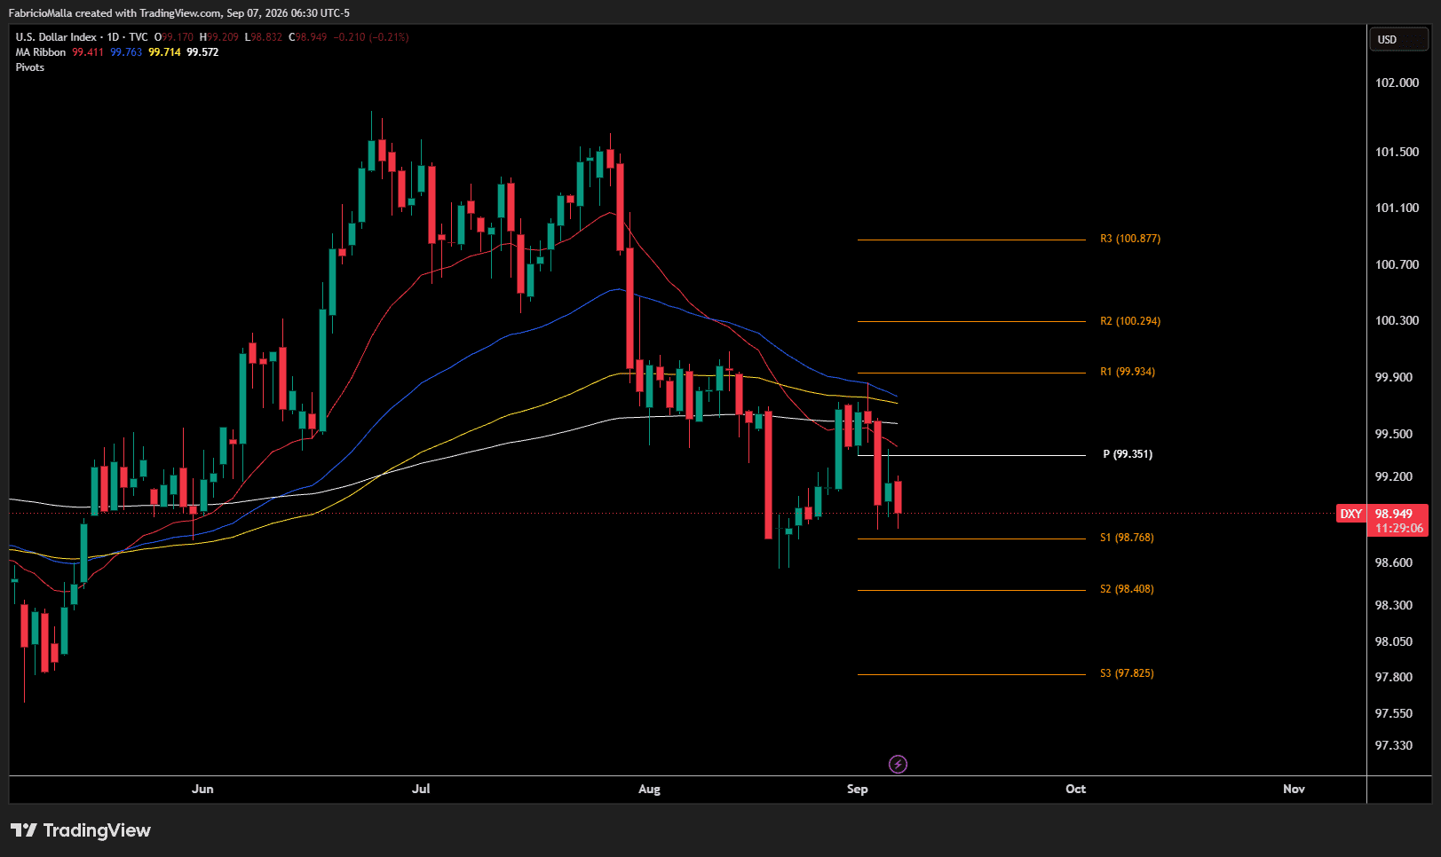Click the S3 (97.825) pivot label
The width and height of the screenshot is (1441, 857).
pyautogui.click(x=1127, y=673)
